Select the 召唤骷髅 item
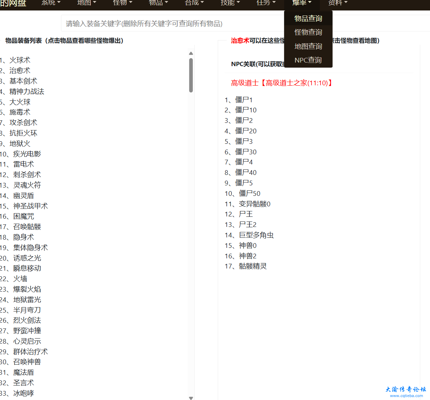The image size is (430, 400). tap(27, 227)
